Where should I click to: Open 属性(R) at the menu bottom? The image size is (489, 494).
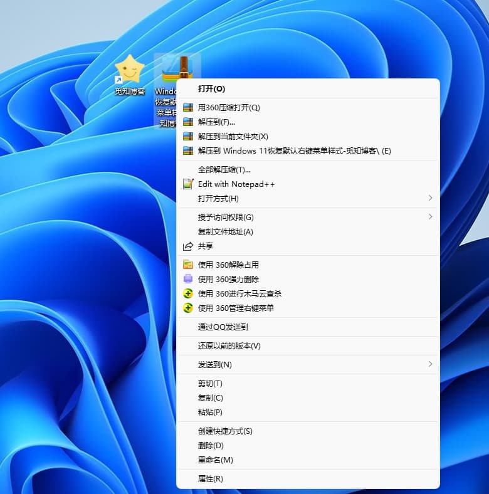point(210,479)
